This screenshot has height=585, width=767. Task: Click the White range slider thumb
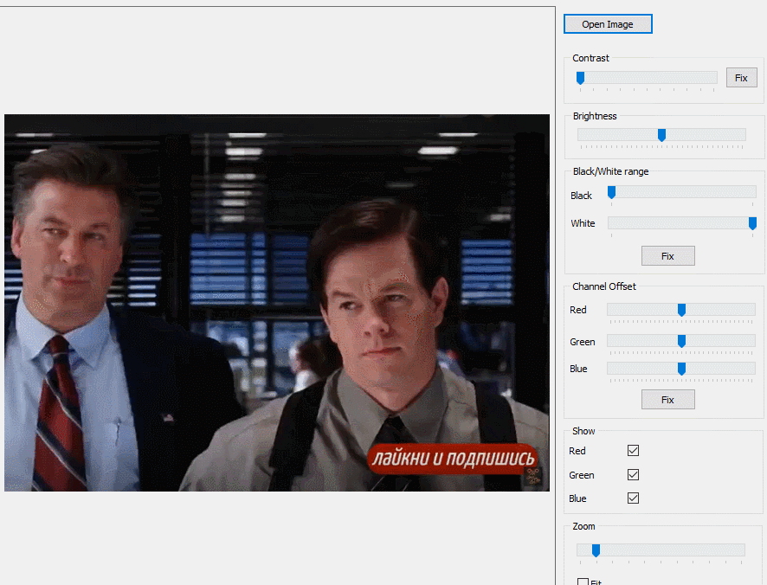[x=752, y=223]
